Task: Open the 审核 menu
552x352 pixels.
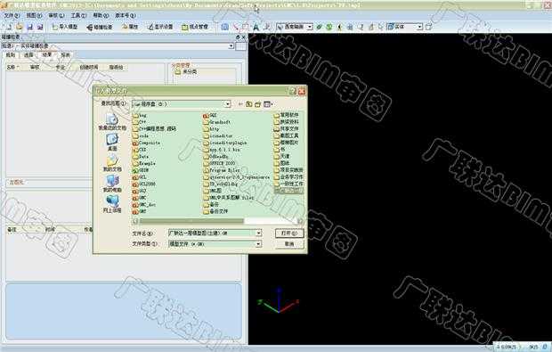Action: pos(56,15)
